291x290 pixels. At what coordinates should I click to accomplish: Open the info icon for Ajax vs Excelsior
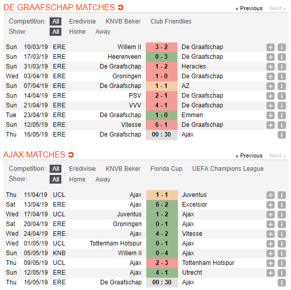coord(281,205)
